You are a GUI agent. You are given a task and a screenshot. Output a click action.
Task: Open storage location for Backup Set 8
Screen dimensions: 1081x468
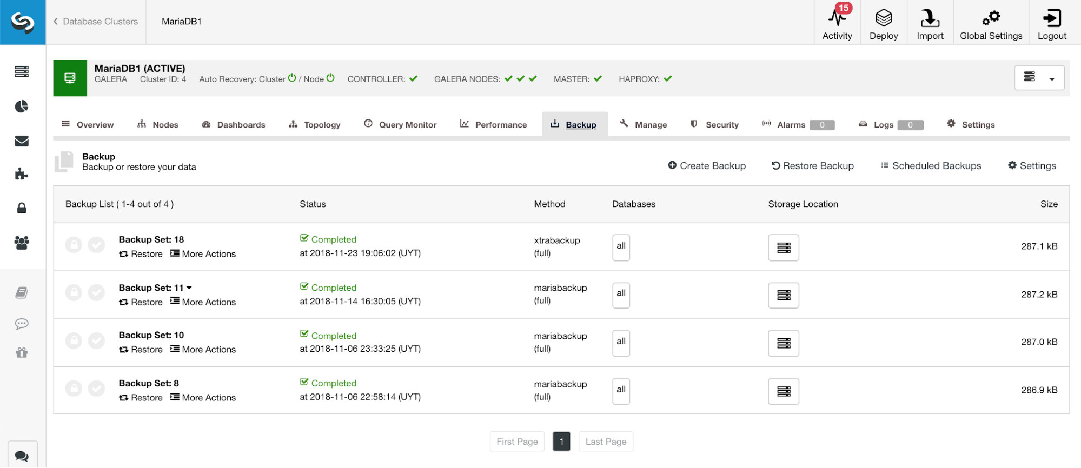click(x=784, y=391)
